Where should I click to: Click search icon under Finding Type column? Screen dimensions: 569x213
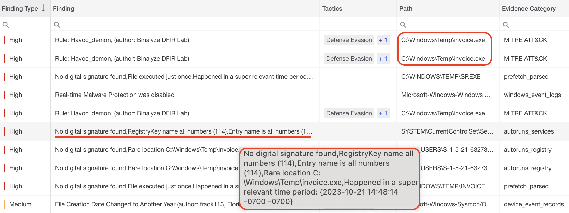click(6, 25)
